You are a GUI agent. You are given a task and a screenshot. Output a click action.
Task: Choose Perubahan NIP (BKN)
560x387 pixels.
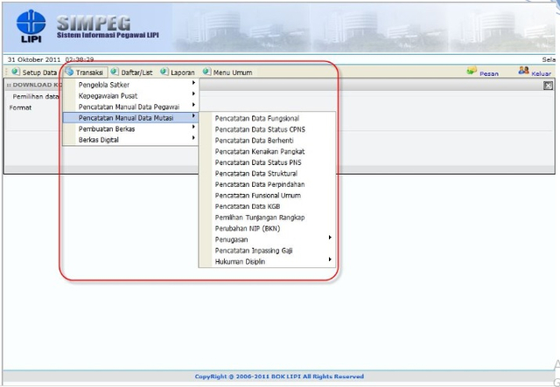coord(247,229)
